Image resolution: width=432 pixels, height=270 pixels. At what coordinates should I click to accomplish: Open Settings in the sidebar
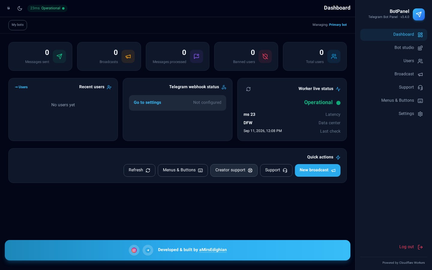pos(394,114)
